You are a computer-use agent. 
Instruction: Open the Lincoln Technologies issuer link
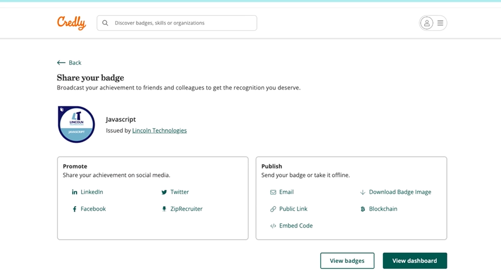pyautogui.click(x=159, y=131)
